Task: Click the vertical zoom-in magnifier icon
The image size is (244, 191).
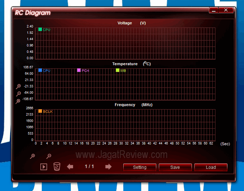Action: pyautogui.click(x=18, y=86)
